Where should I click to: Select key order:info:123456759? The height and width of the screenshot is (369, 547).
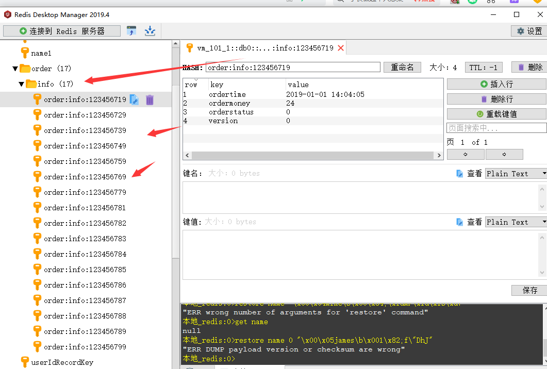pos(85,161)
